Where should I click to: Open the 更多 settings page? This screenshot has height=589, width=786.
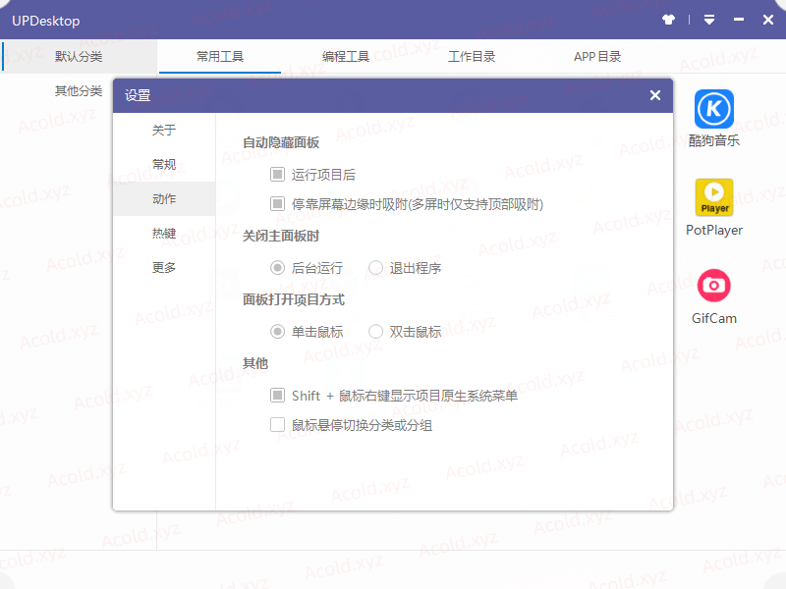point(164,267)
